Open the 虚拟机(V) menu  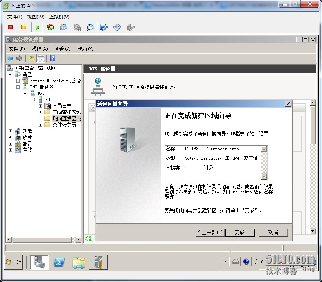click(59, 17)
